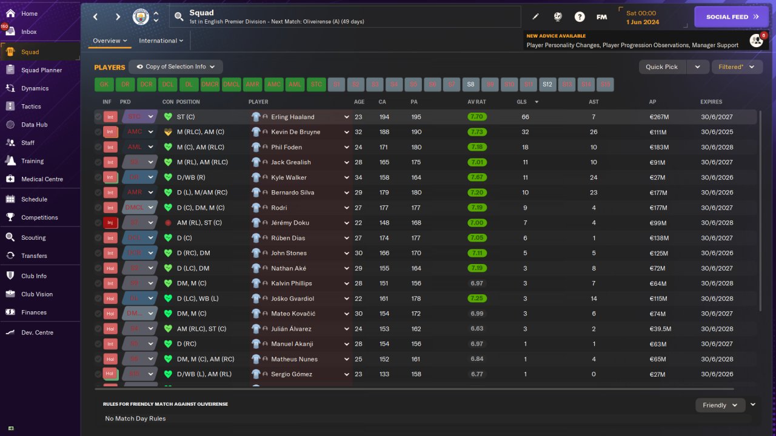Viewport: 776px width, 436px height.
Task: Open the Transfers icon in sidebar
Action: tap(10, 256)
